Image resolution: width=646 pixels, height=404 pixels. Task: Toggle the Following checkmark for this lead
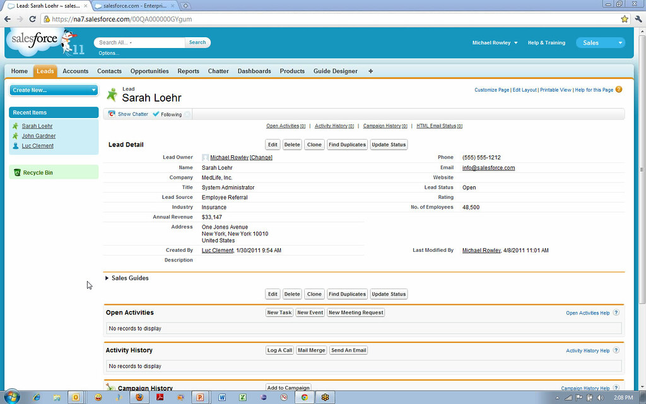(156, 114)
